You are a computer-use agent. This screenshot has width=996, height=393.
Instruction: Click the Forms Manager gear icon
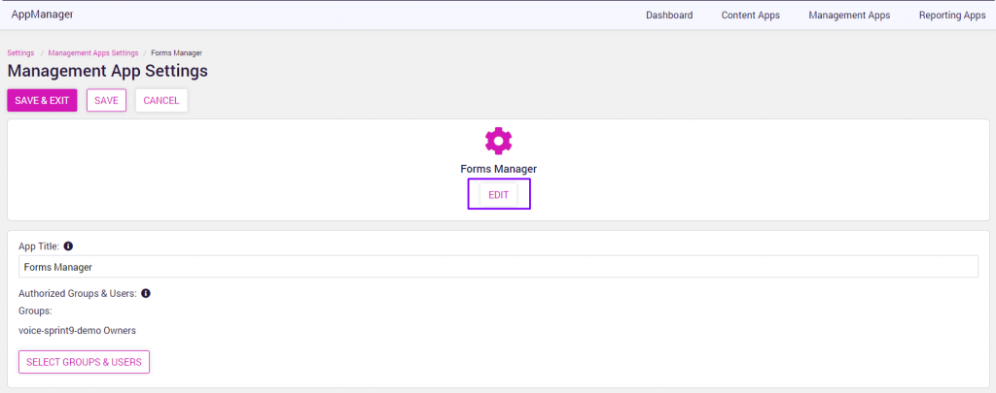coord(498,141)
